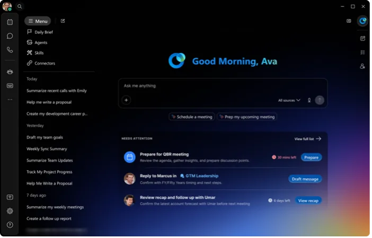Open the notes icon in right rail
The image size is (372, 238).
[x=362, y=39]
